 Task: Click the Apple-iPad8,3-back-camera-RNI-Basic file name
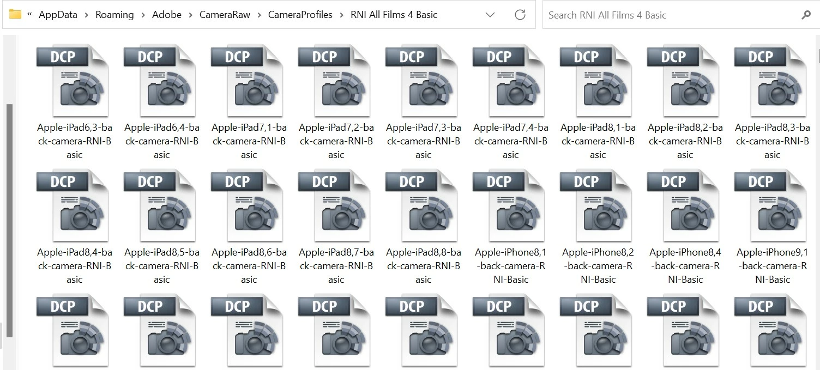pyautogui.click(x=773, y=141)
